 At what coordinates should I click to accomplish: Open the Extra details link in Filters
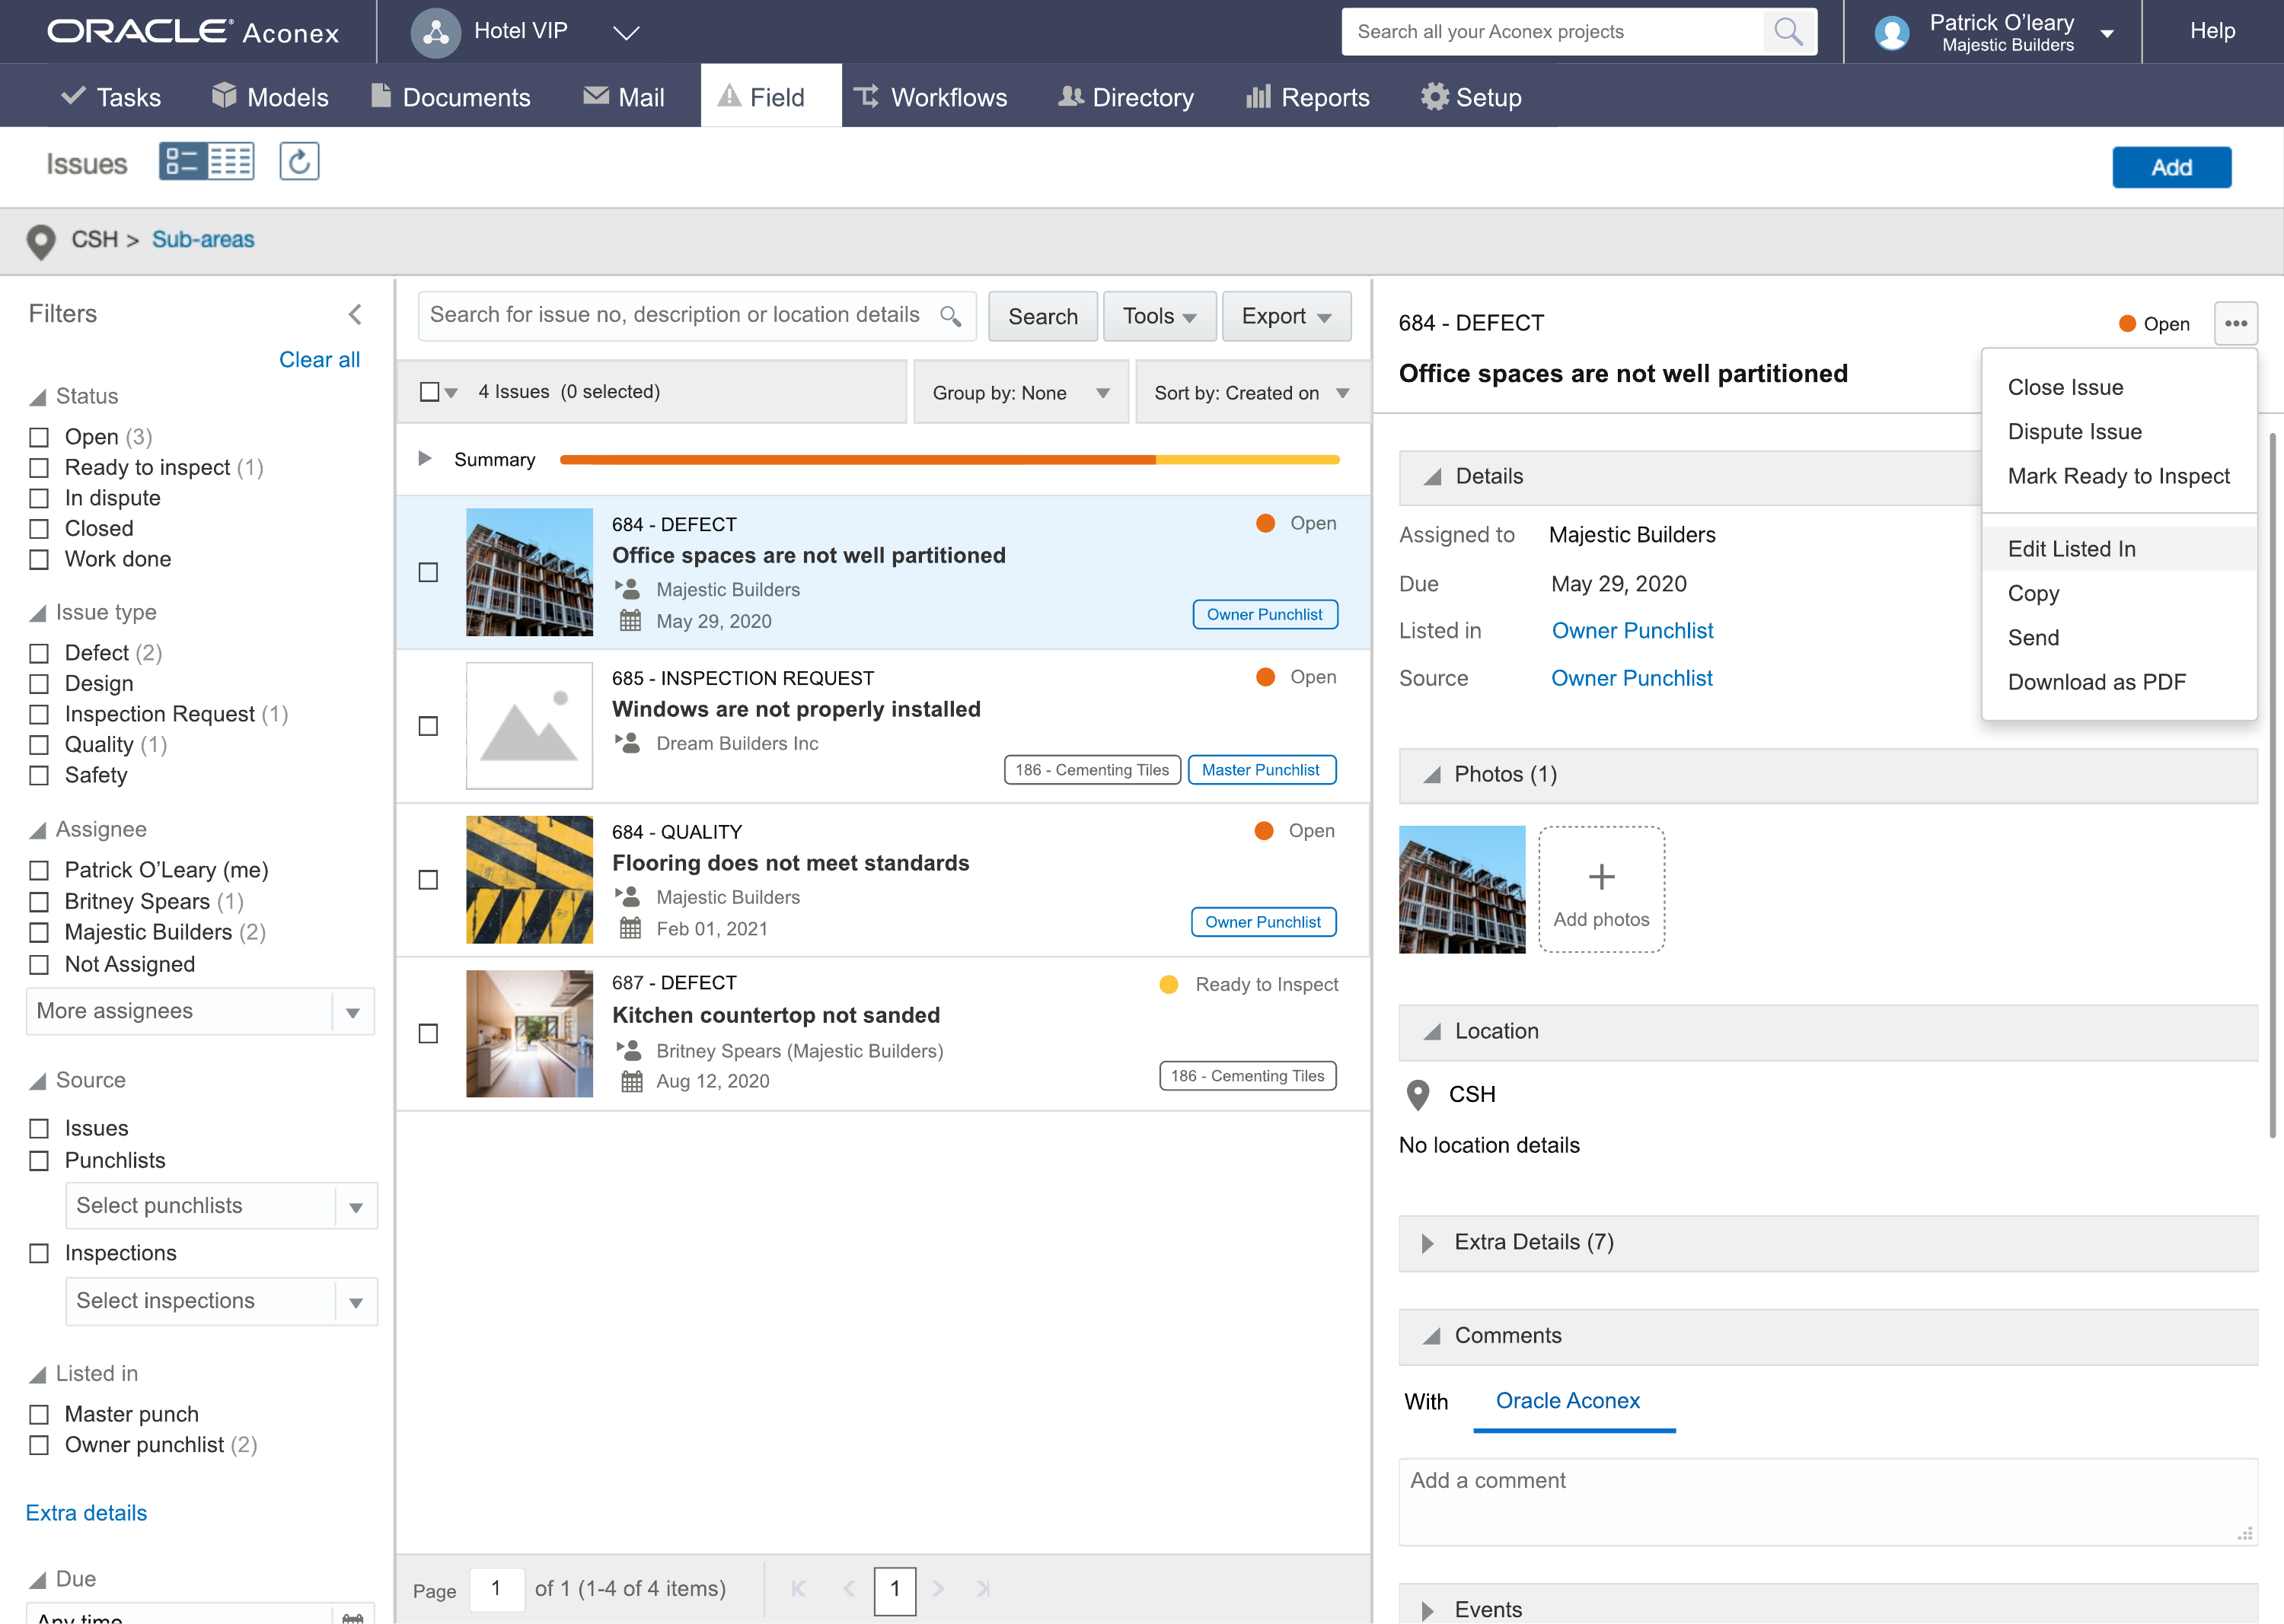pyautogui.click(x=86, y=1513)
